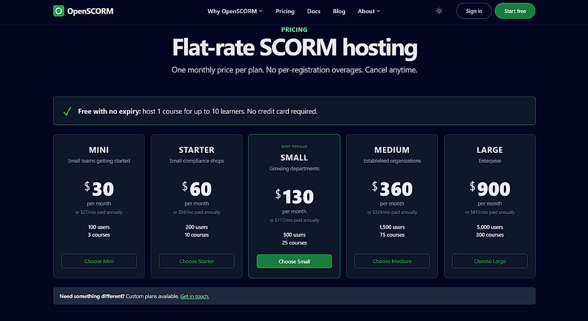The height and width of the screenshot is (321, 588).
Task: Toggle the light/dark theme sun icon
Action: coord(439,11)
